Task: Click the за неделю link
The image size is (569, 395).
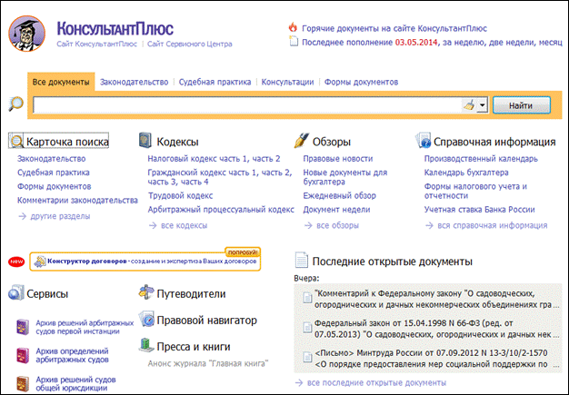Action: point(464,43)
